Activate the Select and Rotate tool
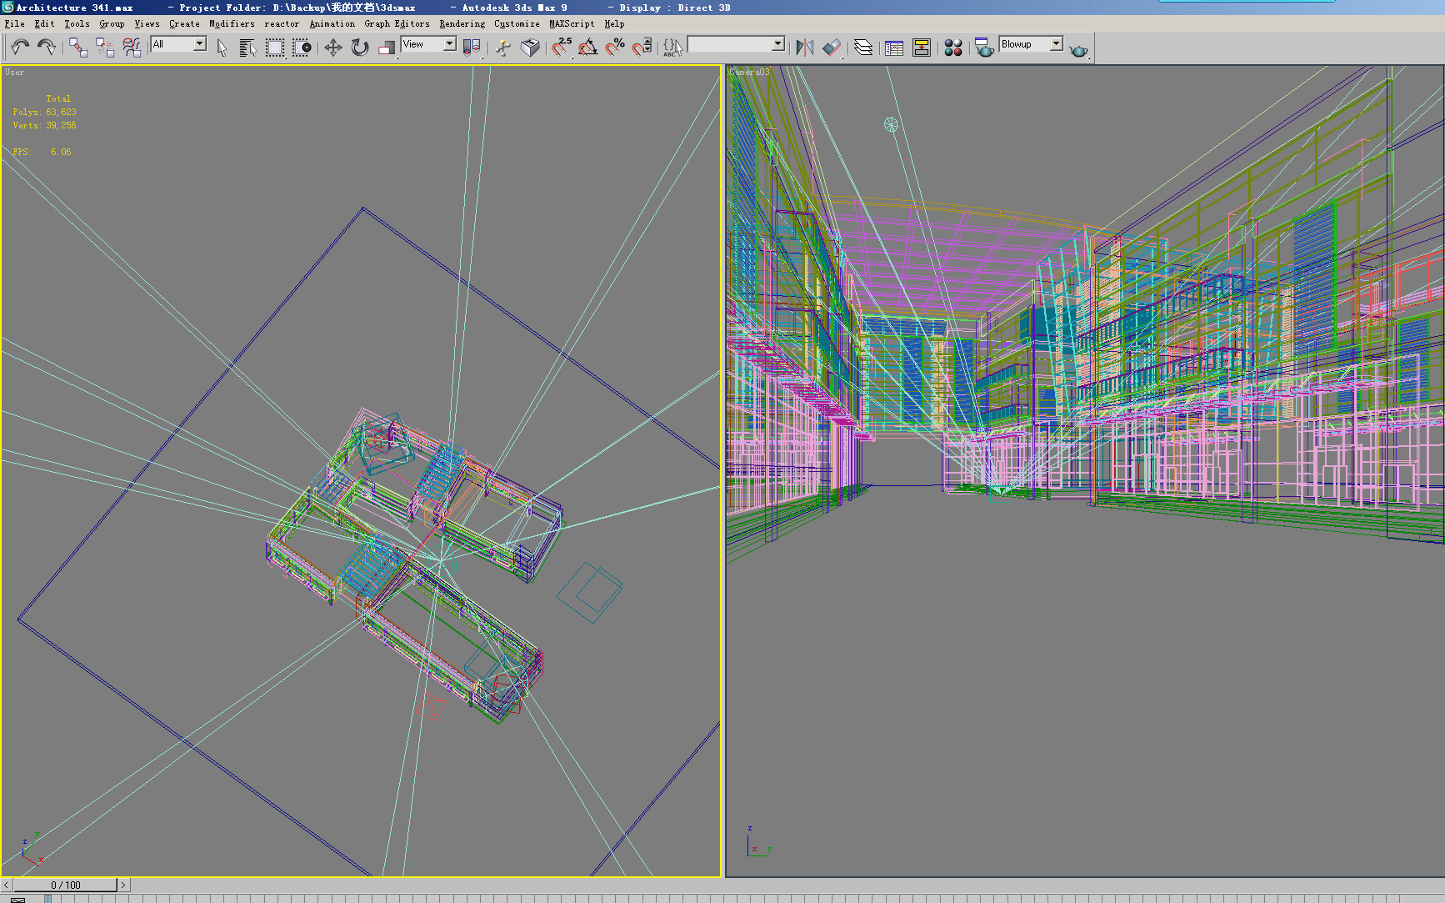 click(x=359, y=48)
